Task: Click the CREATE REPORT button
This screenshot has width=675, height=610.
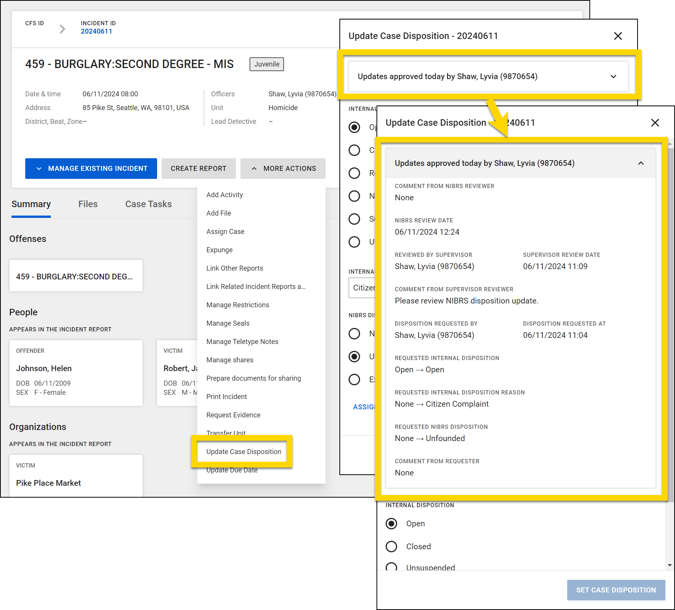Action: [x=198, y=168]
